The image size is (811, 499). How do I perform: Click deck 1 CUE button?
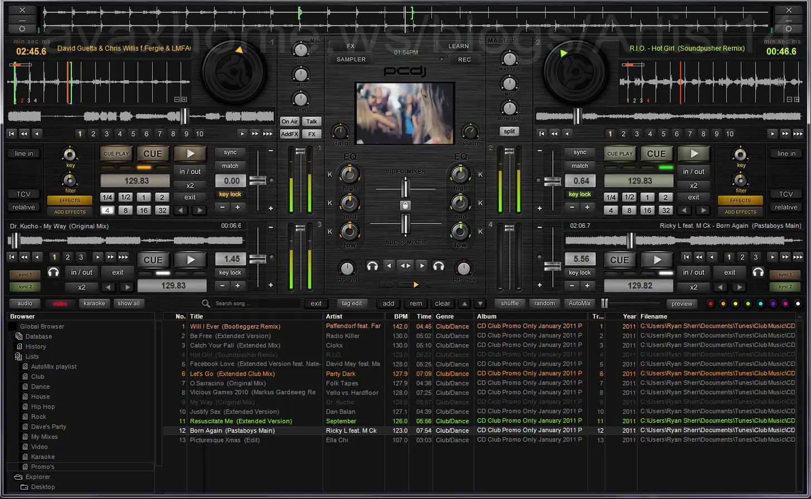point(153,154)
